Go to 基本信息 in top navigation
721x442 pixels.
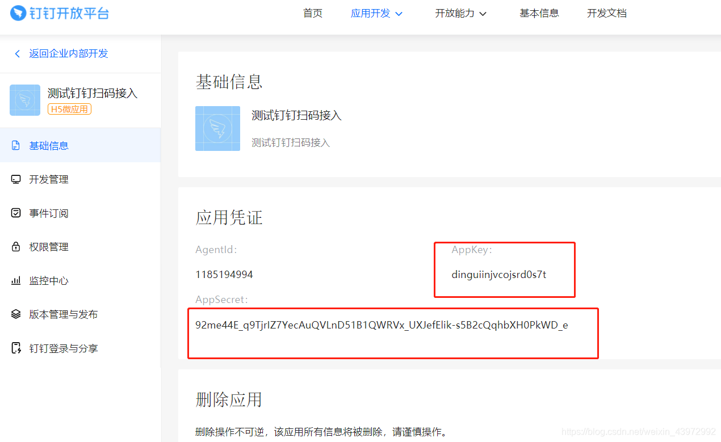539,13
